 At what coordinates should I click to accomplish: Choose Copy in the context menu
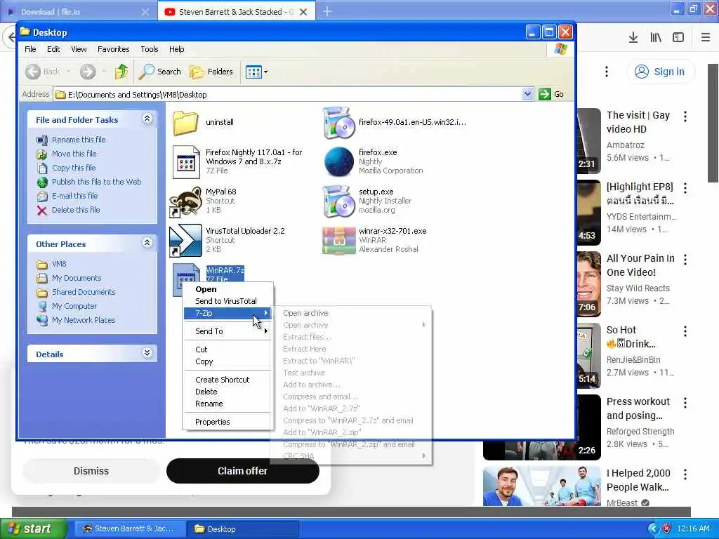228,361
